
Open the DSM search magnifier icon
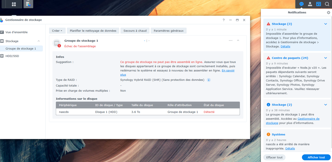pyautogui.click(x=327, y=4)
